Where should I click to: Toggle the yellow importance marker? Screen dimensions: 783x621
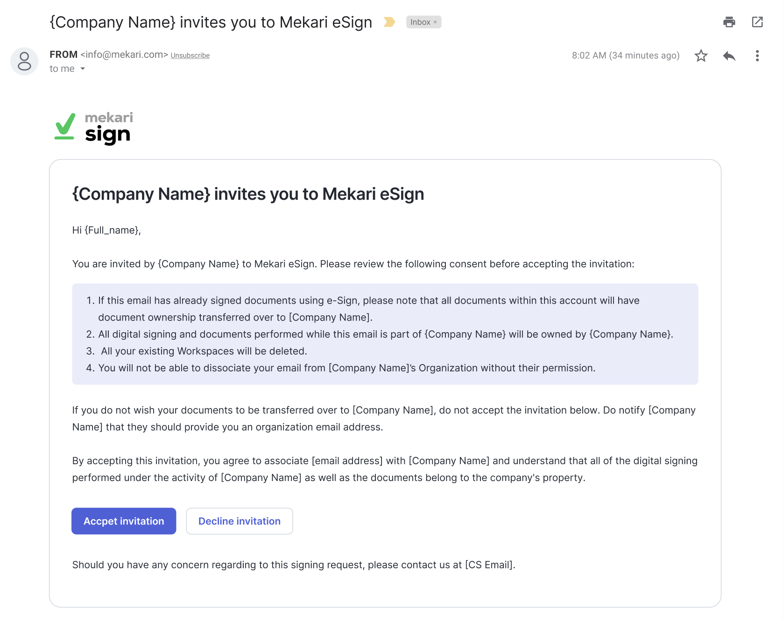click(x=389, y=22)
